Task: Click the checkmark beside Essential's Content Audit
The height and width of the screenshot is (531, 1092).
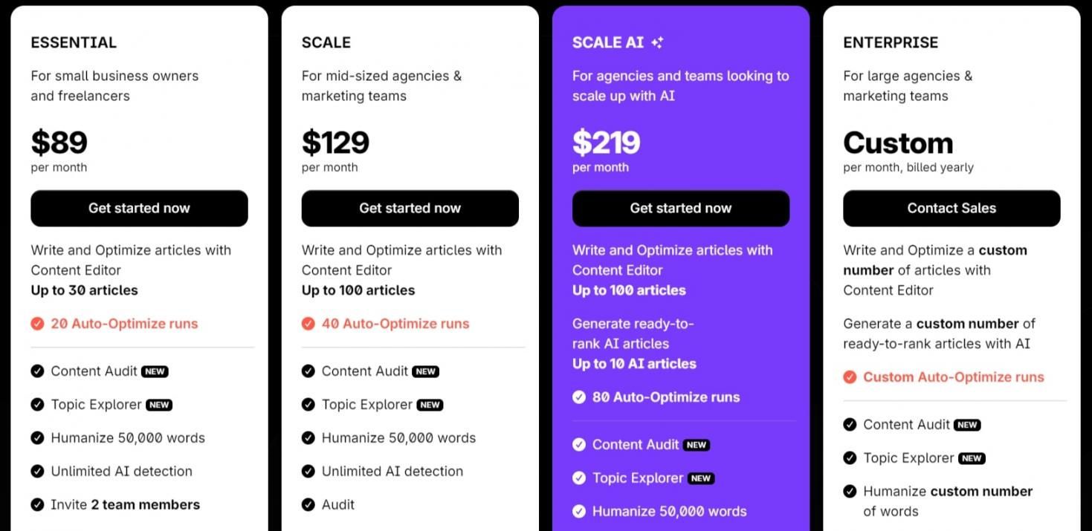Action: pos(37,371)
